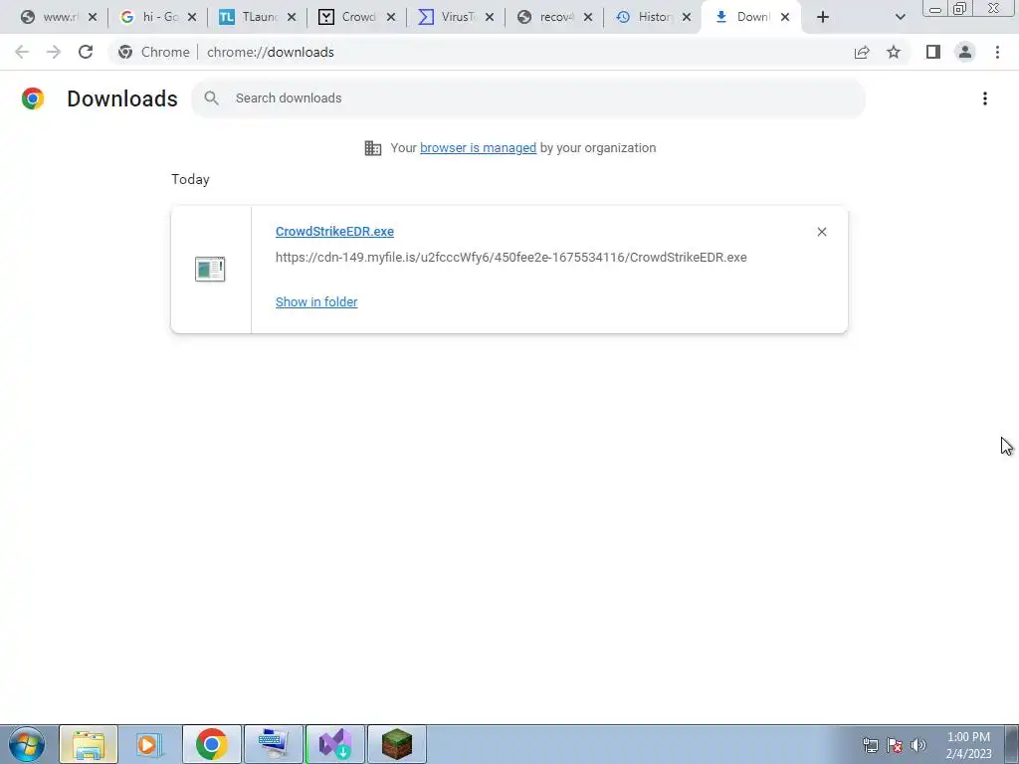
Task: Open the side panel icon
Action: pos(933,52)
